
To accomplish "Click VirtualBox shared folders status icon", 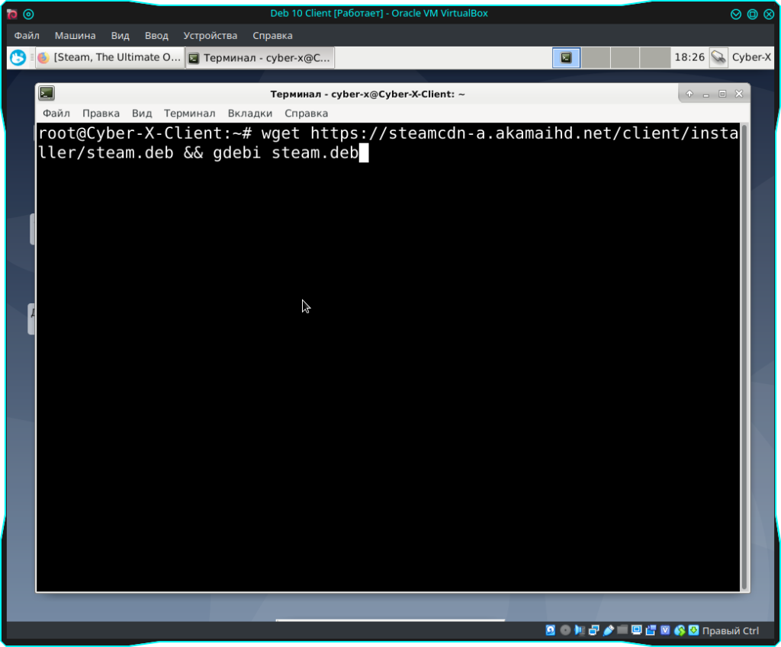I will point(622,630).
